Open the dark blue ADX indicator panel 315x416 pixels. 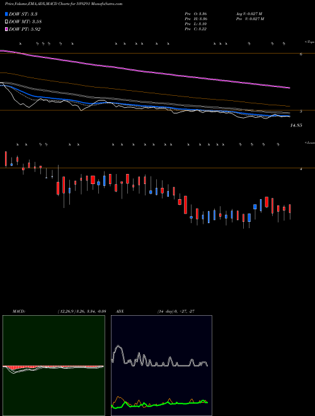click(x=161, y=366)
